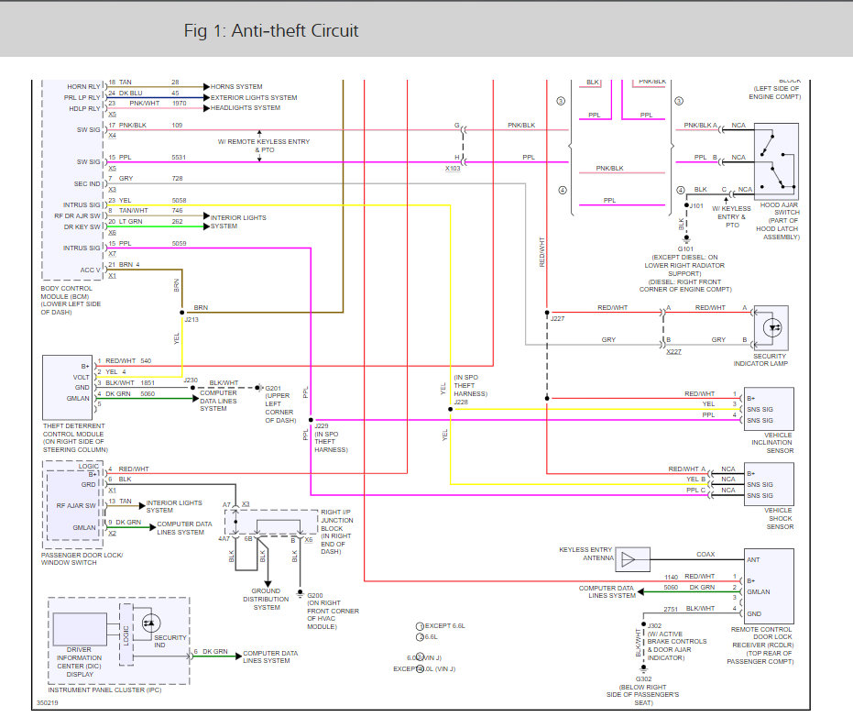Screen dimensions: 853x728
Task: Click the ACC V pin label on BCM
Action: 91,270
